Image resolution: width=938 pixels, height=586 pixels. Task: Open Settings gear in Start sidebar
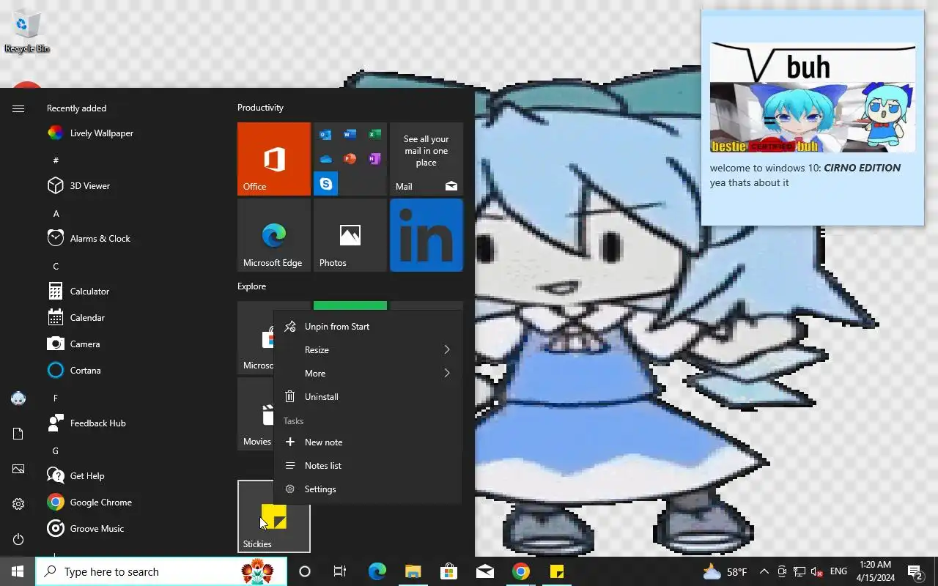click(x=18, y=504)
